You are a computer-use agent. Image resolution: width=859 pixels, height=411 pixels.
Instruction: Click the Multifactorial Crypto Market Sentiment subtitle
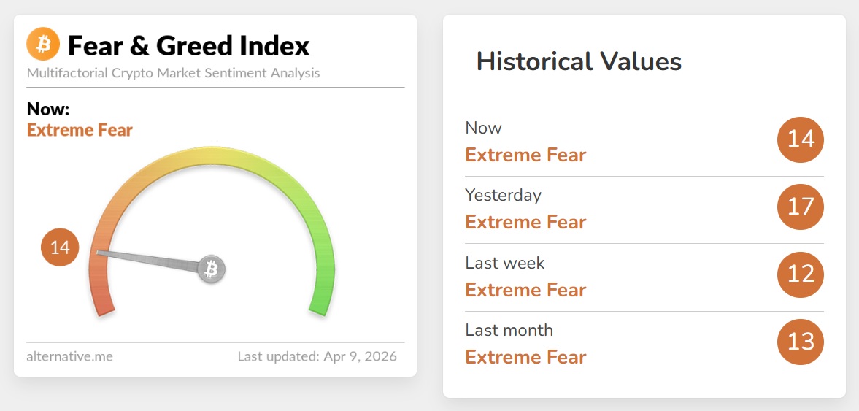pos(173,73)
